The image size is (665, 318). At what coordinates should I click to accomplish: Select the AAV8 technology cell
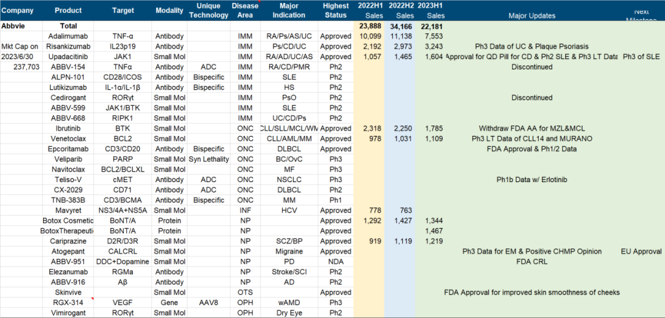click(209, 303)
